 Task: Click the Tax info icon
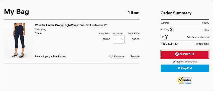(x=167, y=37)
